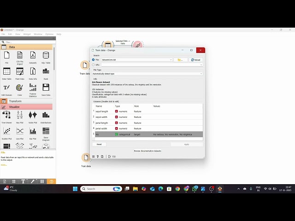Click the report icon in dialog status bar
Image resolution: width=295 pixels, height=221 pixels.
click(102, 157)
